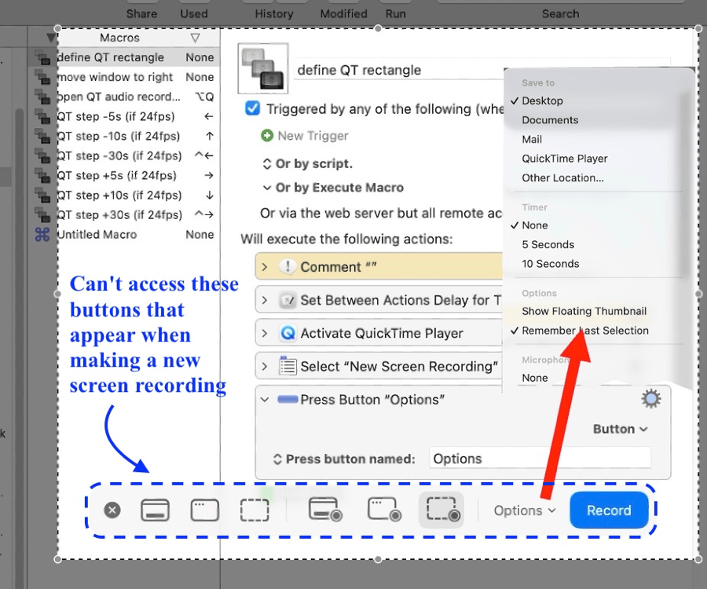Viewport: 707px width, 589px height.
Task: Toggle Remember Last Selection option
Action: (584, 331)
